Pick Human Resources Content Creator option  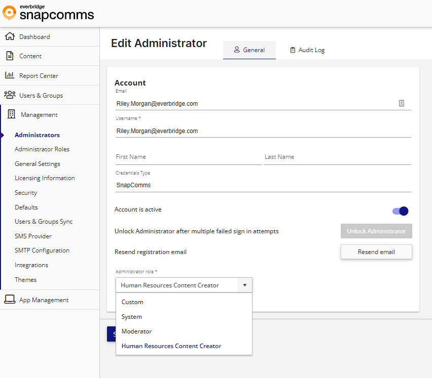(x=184, y=346)
